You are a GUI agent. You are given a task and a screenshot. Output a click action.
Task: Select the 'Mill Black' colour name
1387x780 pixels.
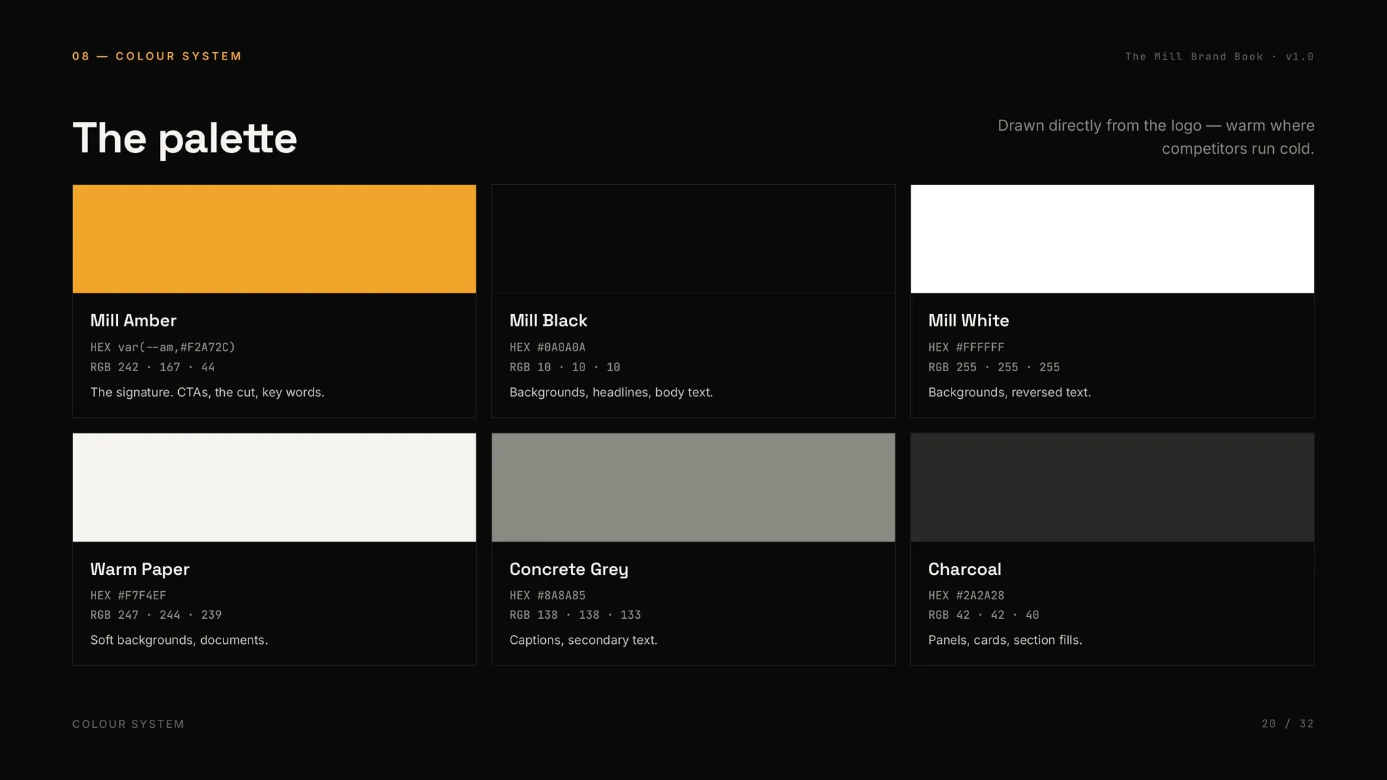click(x=549, y=320)
